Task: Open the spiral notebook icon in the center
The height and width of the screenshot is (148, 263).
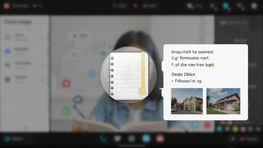Action: point(129,75)
